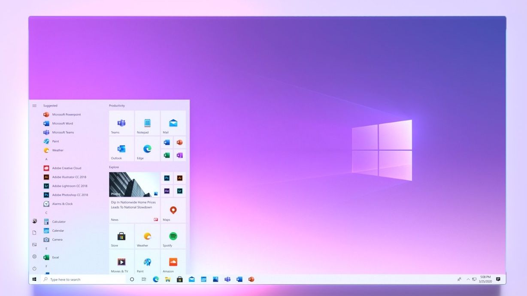527x296 pixels.
Task: Open Microsoft Edge from the taskbar
Action: tap(156, 279)
